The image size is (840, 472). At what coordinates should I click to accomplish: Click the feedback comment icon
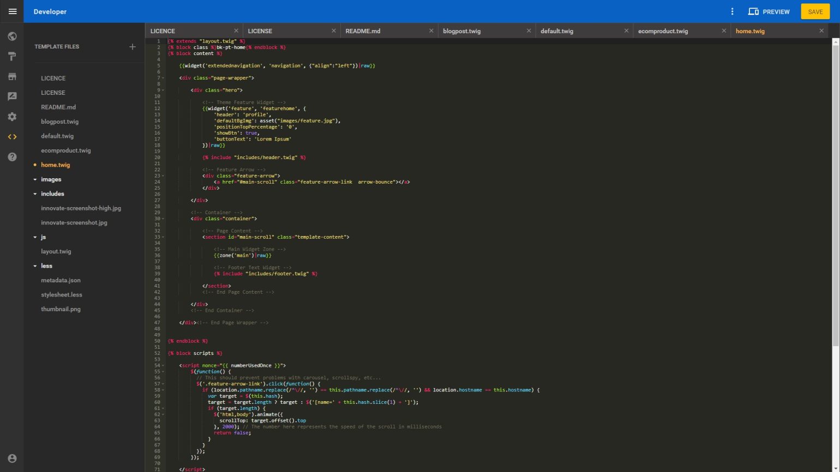(12, 96)
